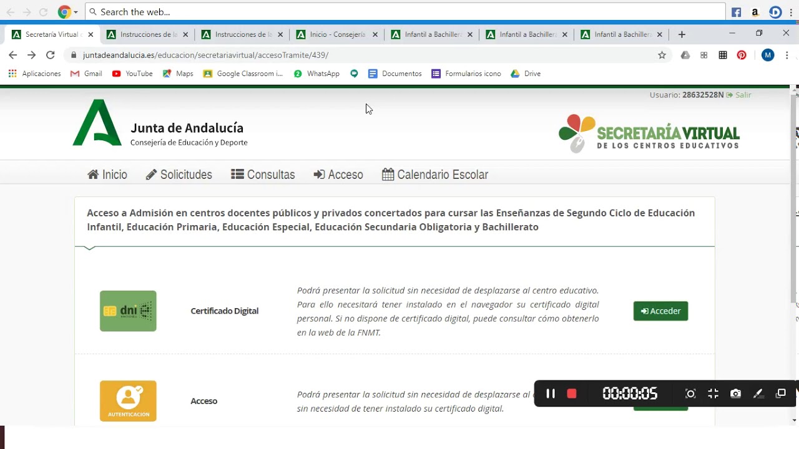The height and width of the screenshot is (449, 799).
Task: Click the four-squares extension icon
Action: (x=704, y=55)
